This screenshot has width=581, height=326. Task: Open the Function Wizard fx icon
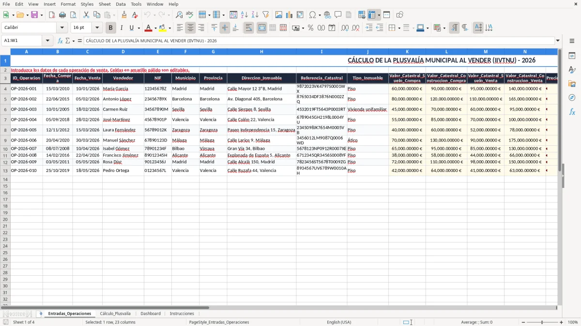click(60, 41)
